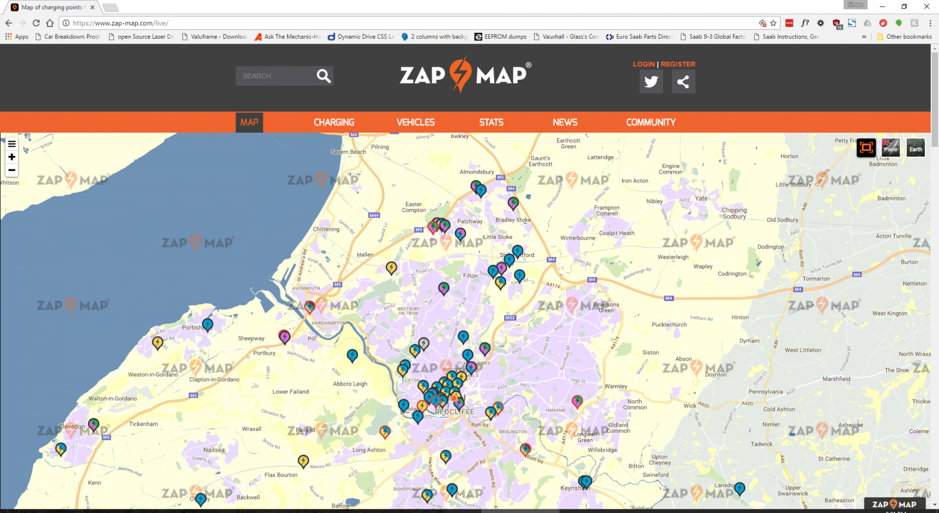Select the red pin near Warmley

click(577, 401)
